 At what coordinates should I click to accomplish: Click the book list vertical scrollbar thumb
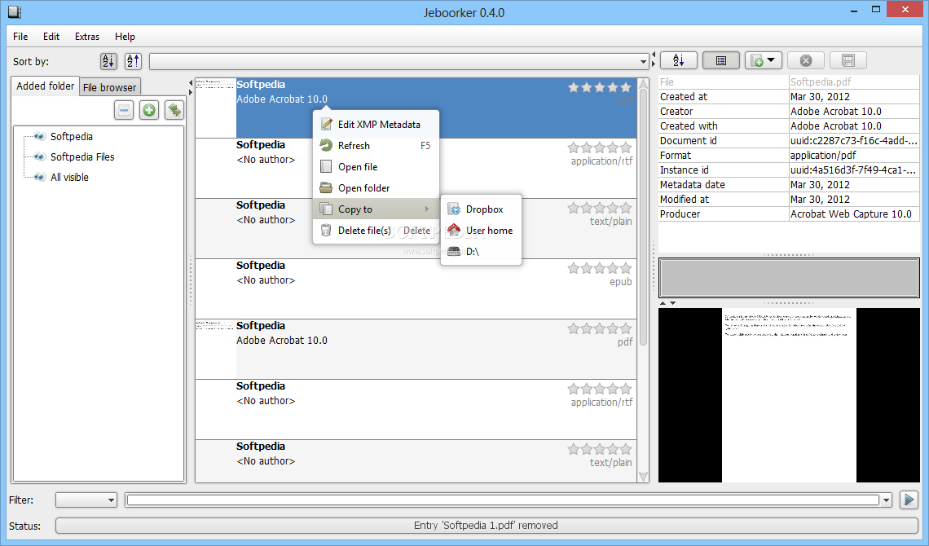(x=644, y=216)
